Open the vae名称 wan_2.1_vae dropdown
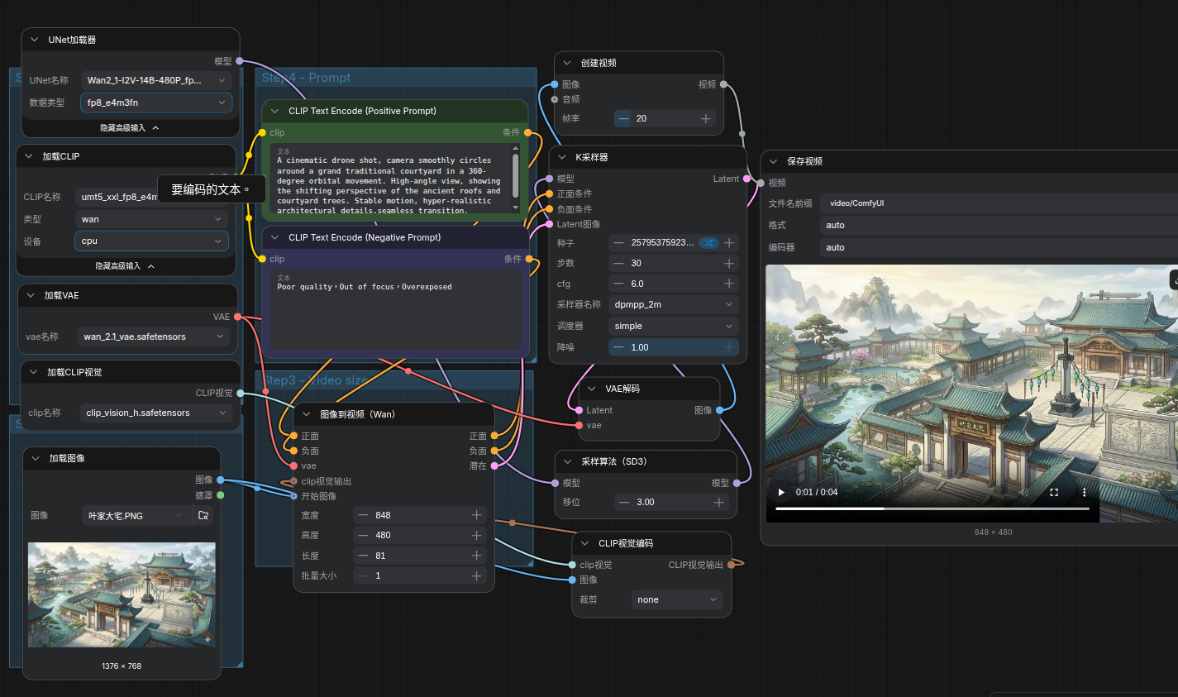Viewport: 1178px width, 697px height. click(153, 337)
